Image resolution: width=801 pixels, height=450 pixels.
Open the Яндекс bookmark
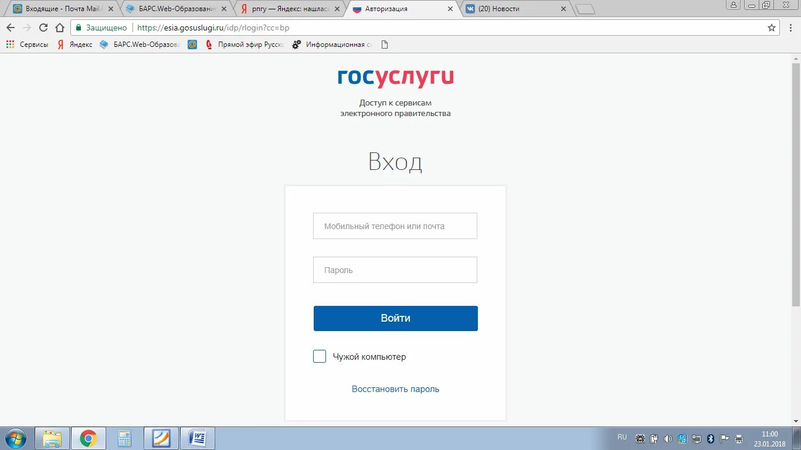coord(74,45)
